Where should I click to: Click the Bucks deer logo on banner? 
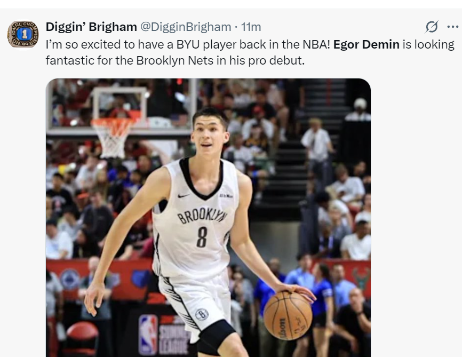[x=361, y=278]
